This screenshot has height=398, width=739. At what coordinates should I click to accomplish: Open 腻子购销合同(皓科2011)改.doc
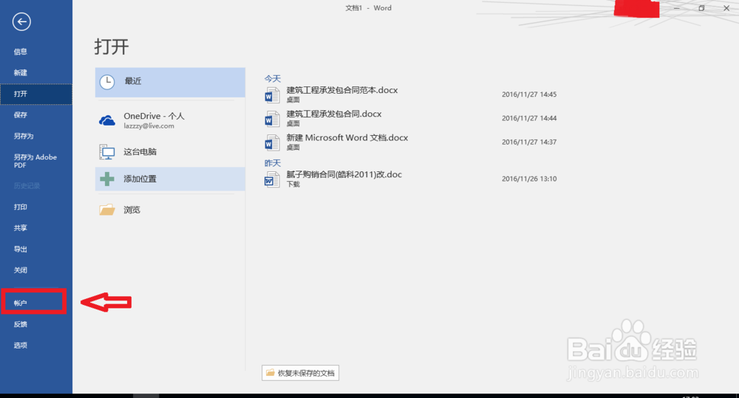[x=344, y=174]
